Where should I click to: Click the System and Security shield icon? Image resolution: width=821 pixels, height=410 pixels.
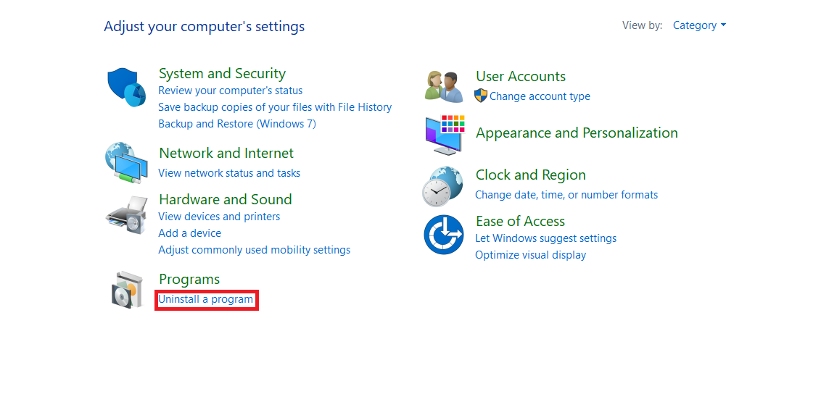point(127,88)
